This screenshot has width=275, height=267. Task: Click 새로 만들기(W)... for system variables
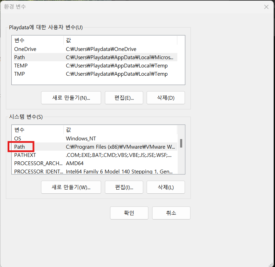(x=71, y=187)
